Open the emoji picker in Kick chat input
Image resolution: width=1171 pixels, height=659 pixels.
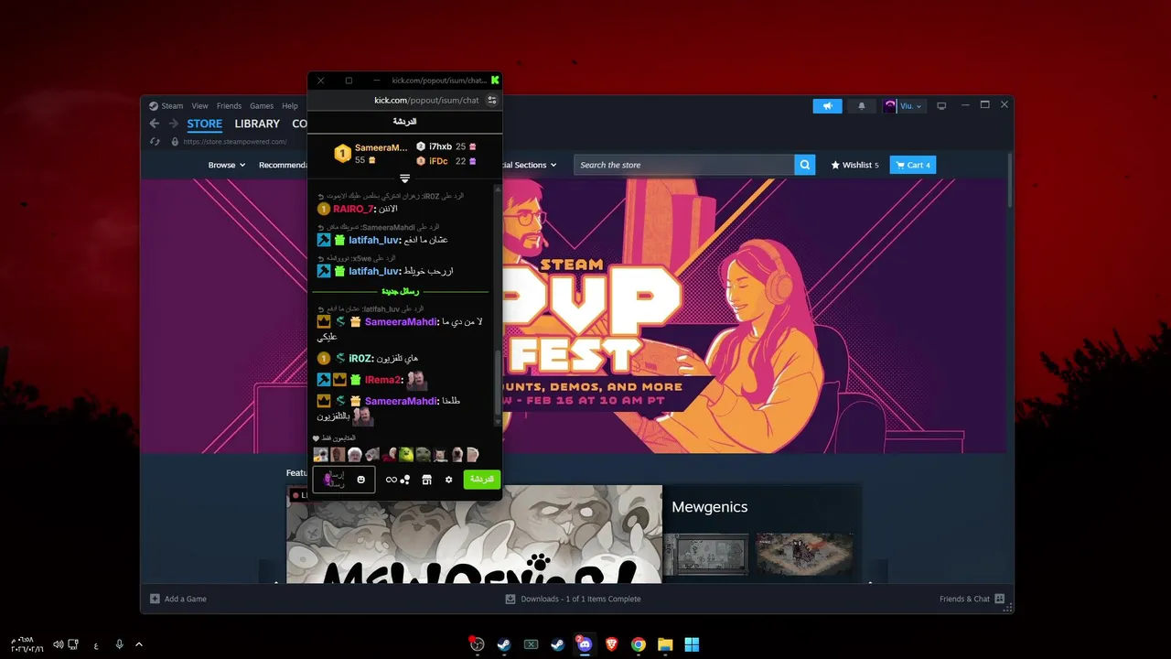361,480
